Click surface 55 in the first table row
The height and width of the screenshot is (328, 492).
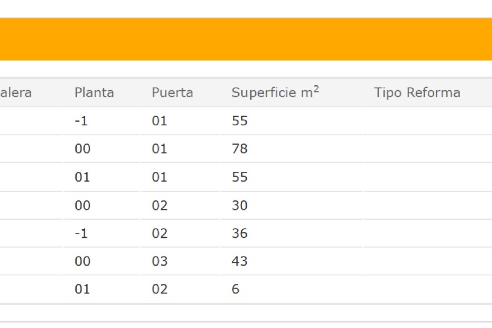click(240, 121)
